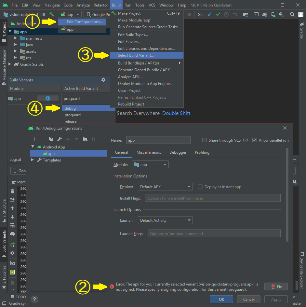Click the Install Flags input field
This screenshot has height=307, width=306.
pyautogui.click(x=213, y=198)
